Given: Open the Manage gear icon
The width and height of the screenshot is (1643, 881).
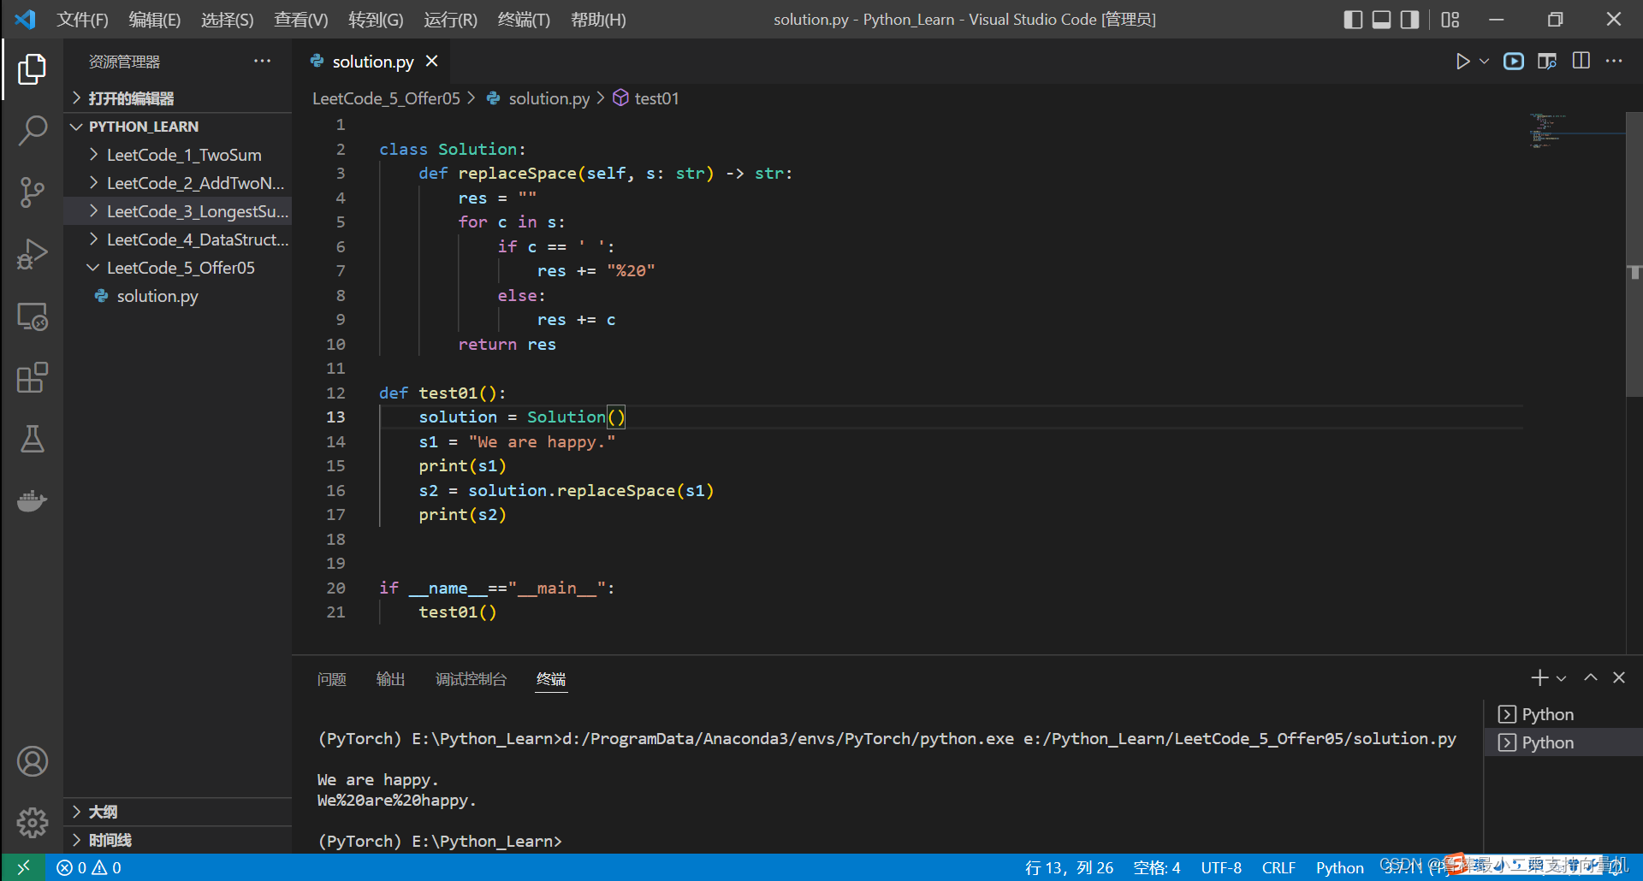Looking at the screenshot, I should [32, 823].
